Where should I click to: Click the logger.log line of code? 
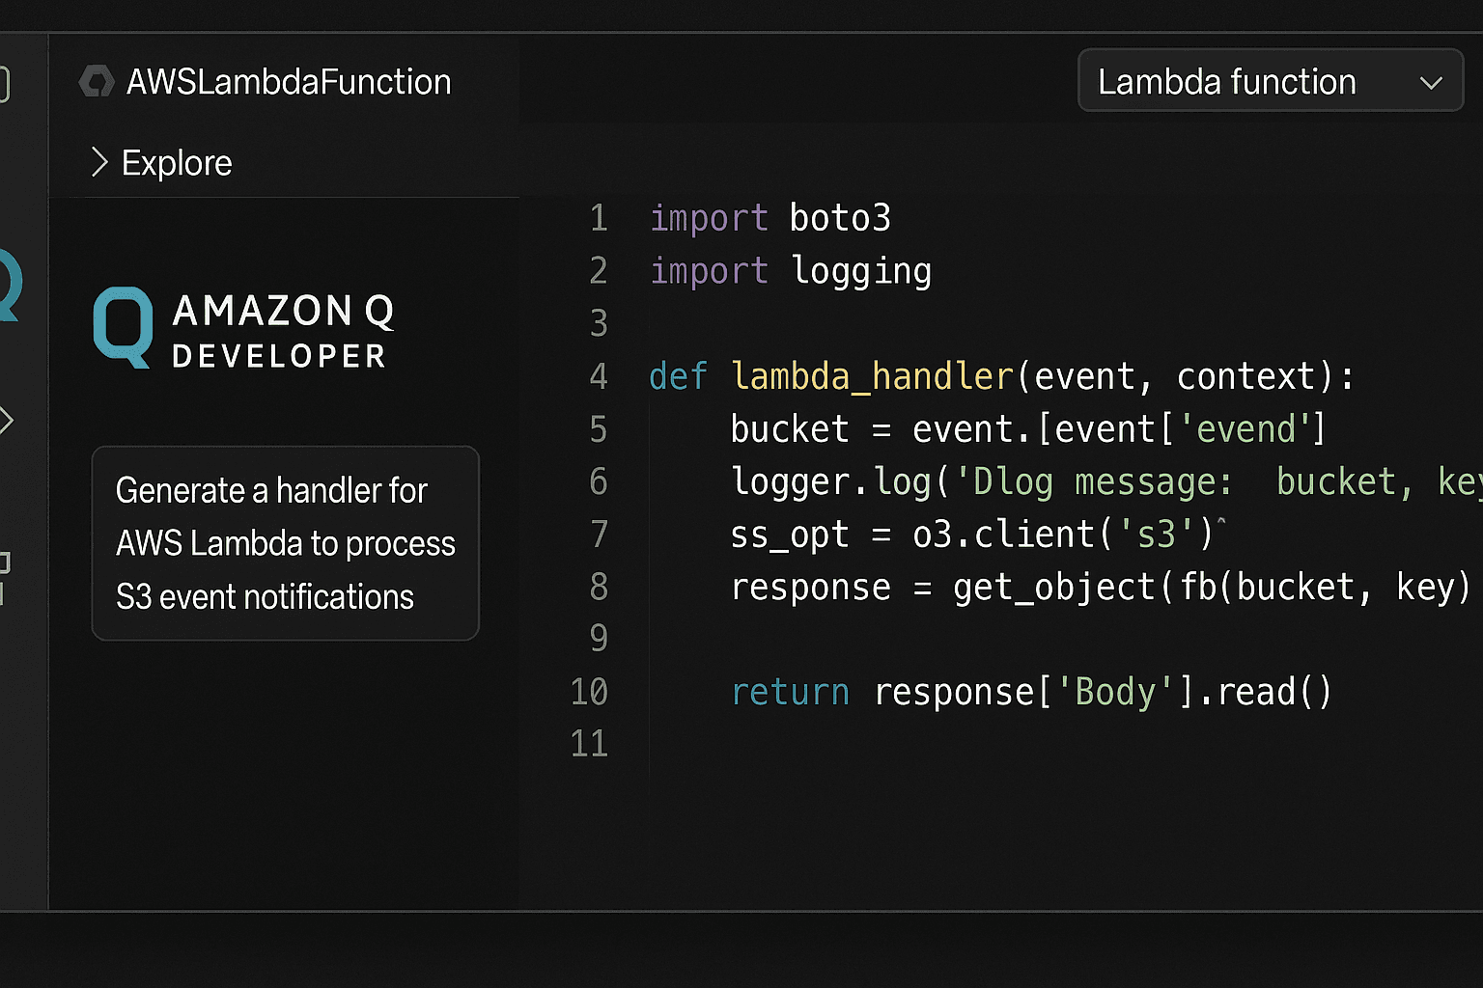pos(1106,481)
